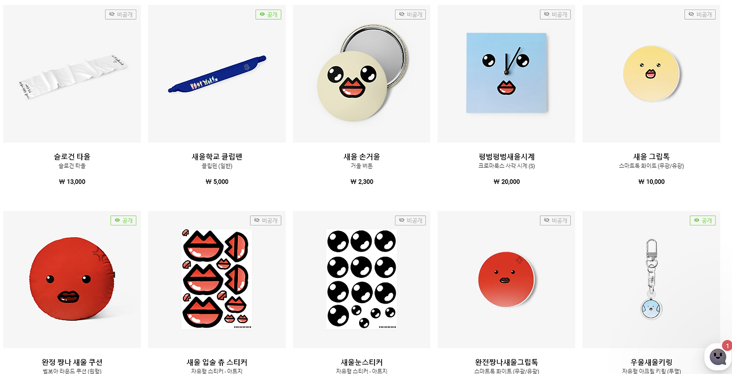Open the white slogan towel product image
The width and height of the screenshot is (732, 374).
click(72, 74)
